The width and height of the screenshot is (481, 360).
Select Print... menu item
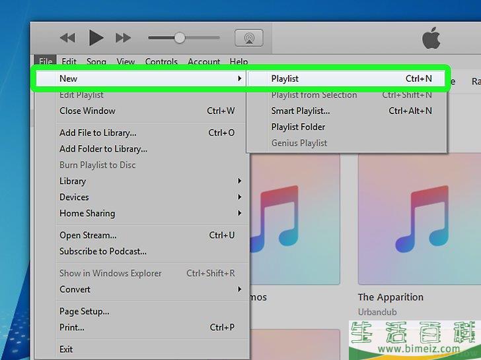[141, 327]
